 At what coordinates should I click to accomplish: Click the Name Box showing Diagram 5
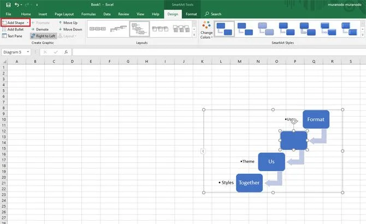[x=14, y=52]
